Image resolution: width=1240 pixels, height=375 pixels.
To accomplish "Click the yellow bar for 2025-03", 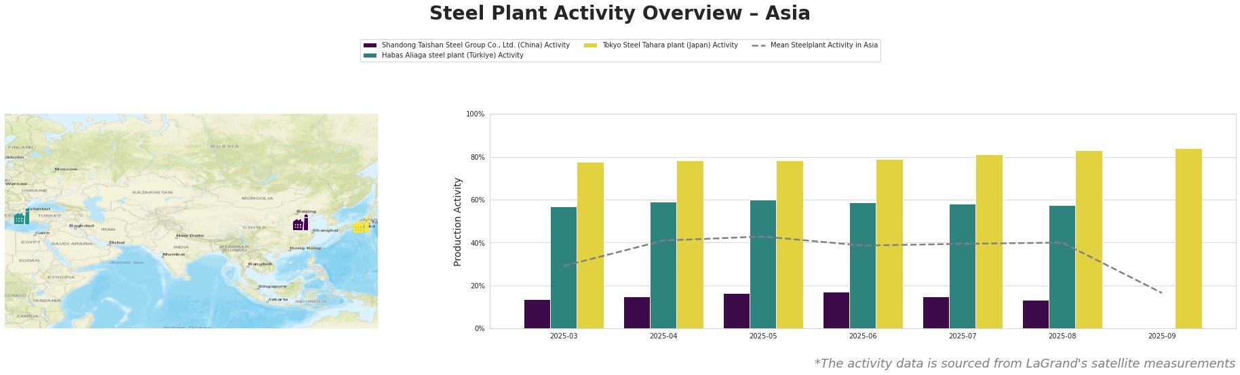I will [x=590, y=245].
